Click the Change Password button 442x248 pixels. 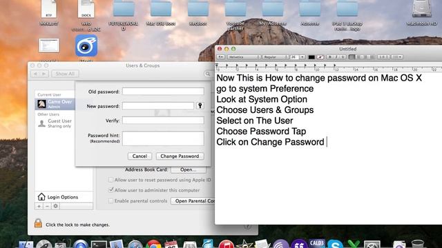pos(180,156)
